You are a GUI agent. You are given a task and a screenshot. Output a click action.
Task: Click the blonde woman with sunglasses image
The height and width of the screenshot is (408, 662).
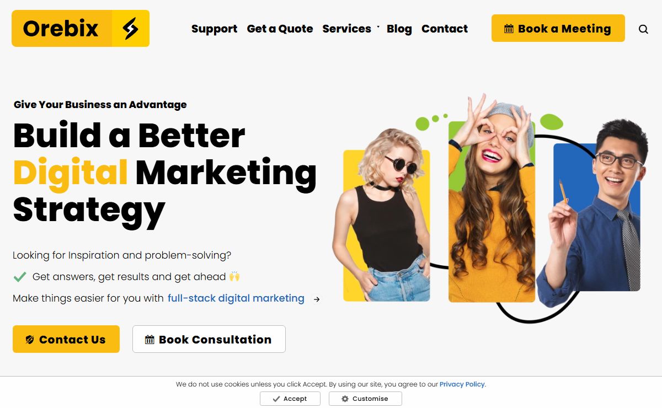381,215
